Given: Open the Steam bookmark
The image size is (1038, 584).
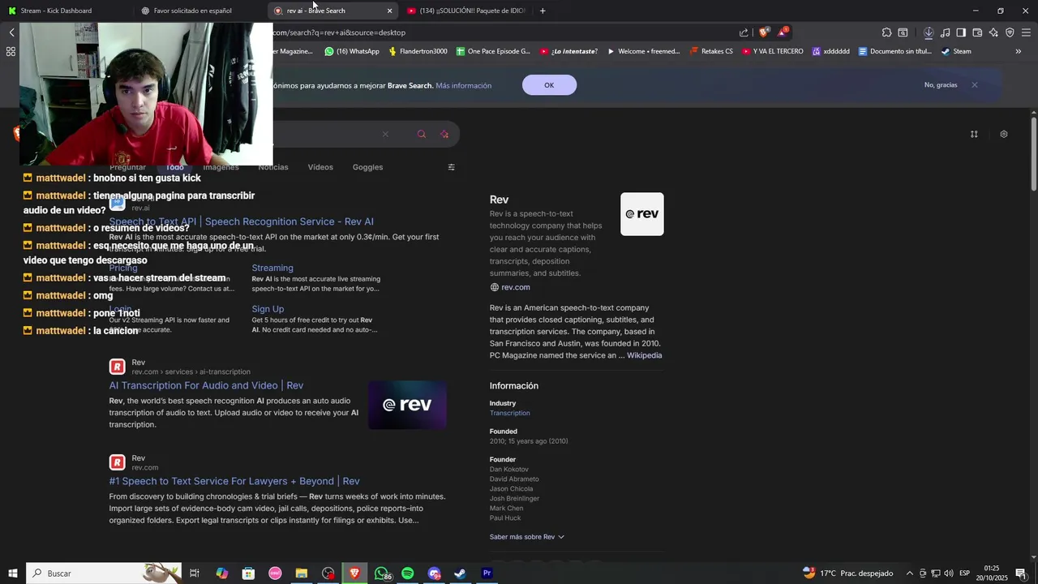Looking at the screenshot, I should click(x=956, y=51).
